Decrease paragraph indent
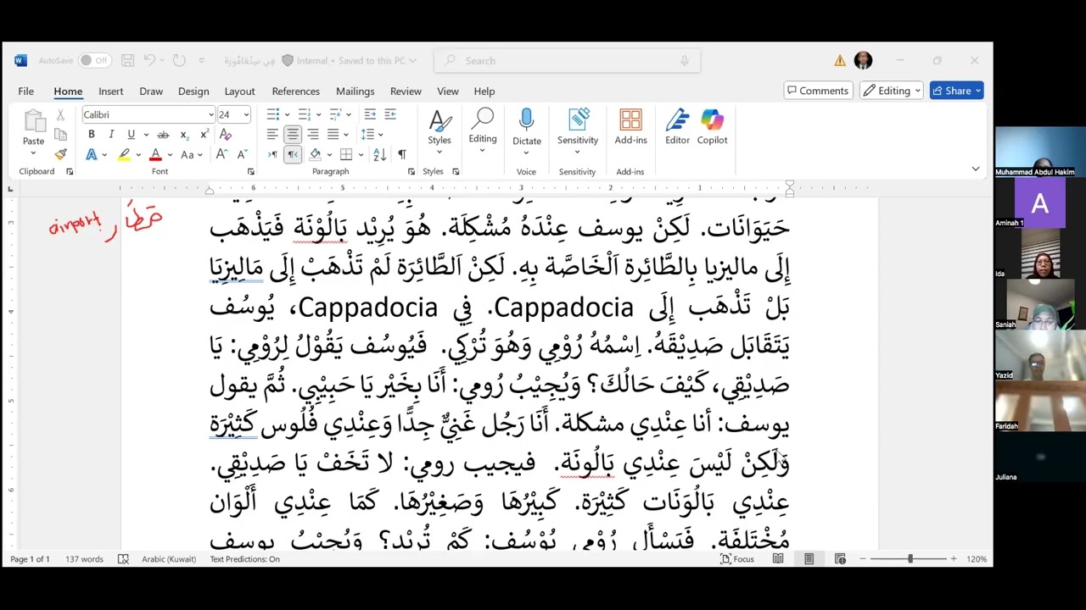Viewport: 1086px width, 610px height. coord(370,114)
